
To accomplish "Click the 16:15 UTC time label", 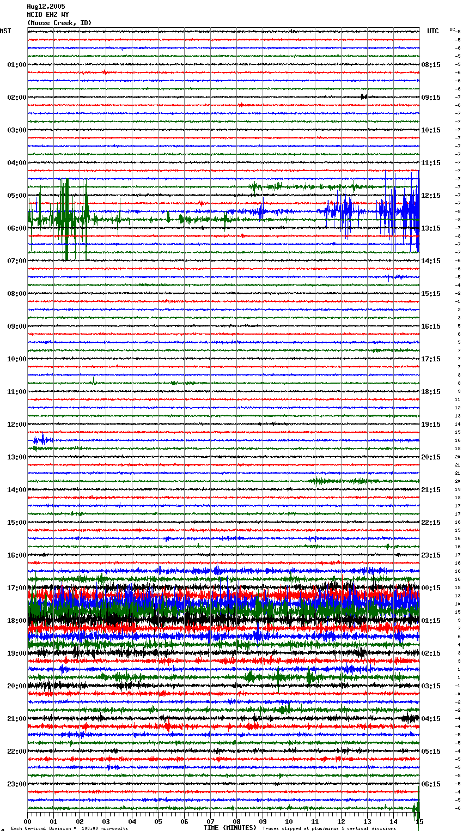I will (431, 326).
